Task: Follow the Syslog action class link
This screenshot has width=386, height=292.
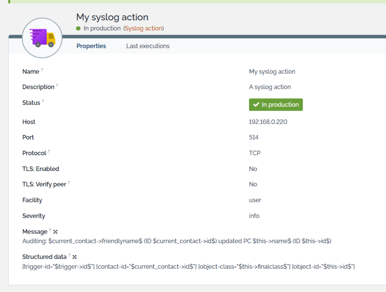Action: [144, 28]
